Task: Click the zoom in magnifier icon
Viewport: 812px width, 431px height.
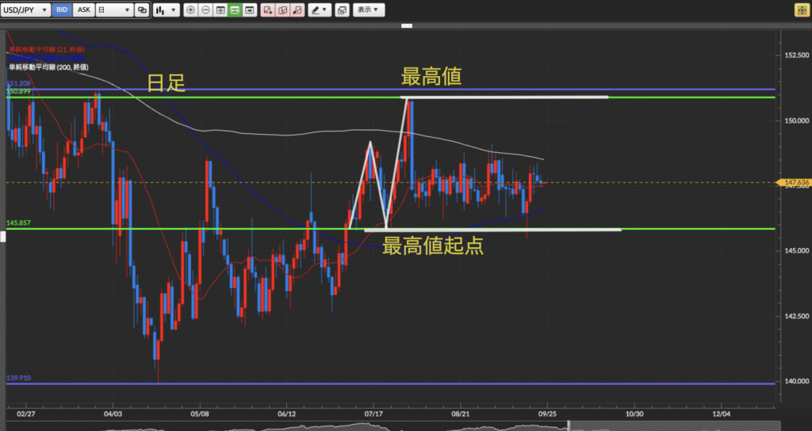Action: [190, 10]
